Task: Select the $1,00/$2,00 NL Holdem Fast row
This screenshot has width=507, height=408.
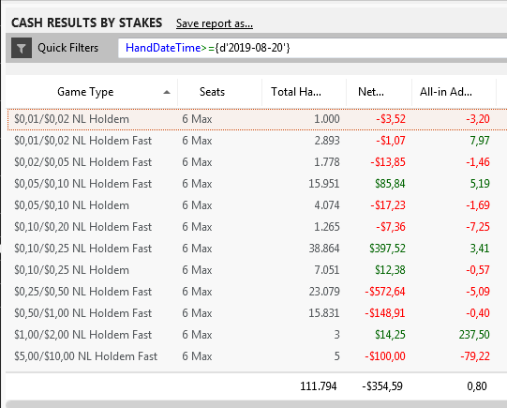Action: [257, 335]
